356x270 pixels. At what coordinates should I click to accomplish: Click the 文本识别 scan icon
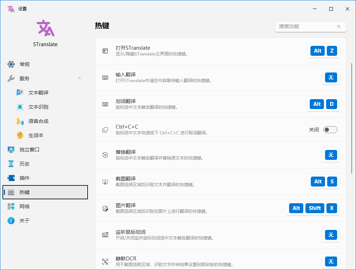tap(20, 107)
